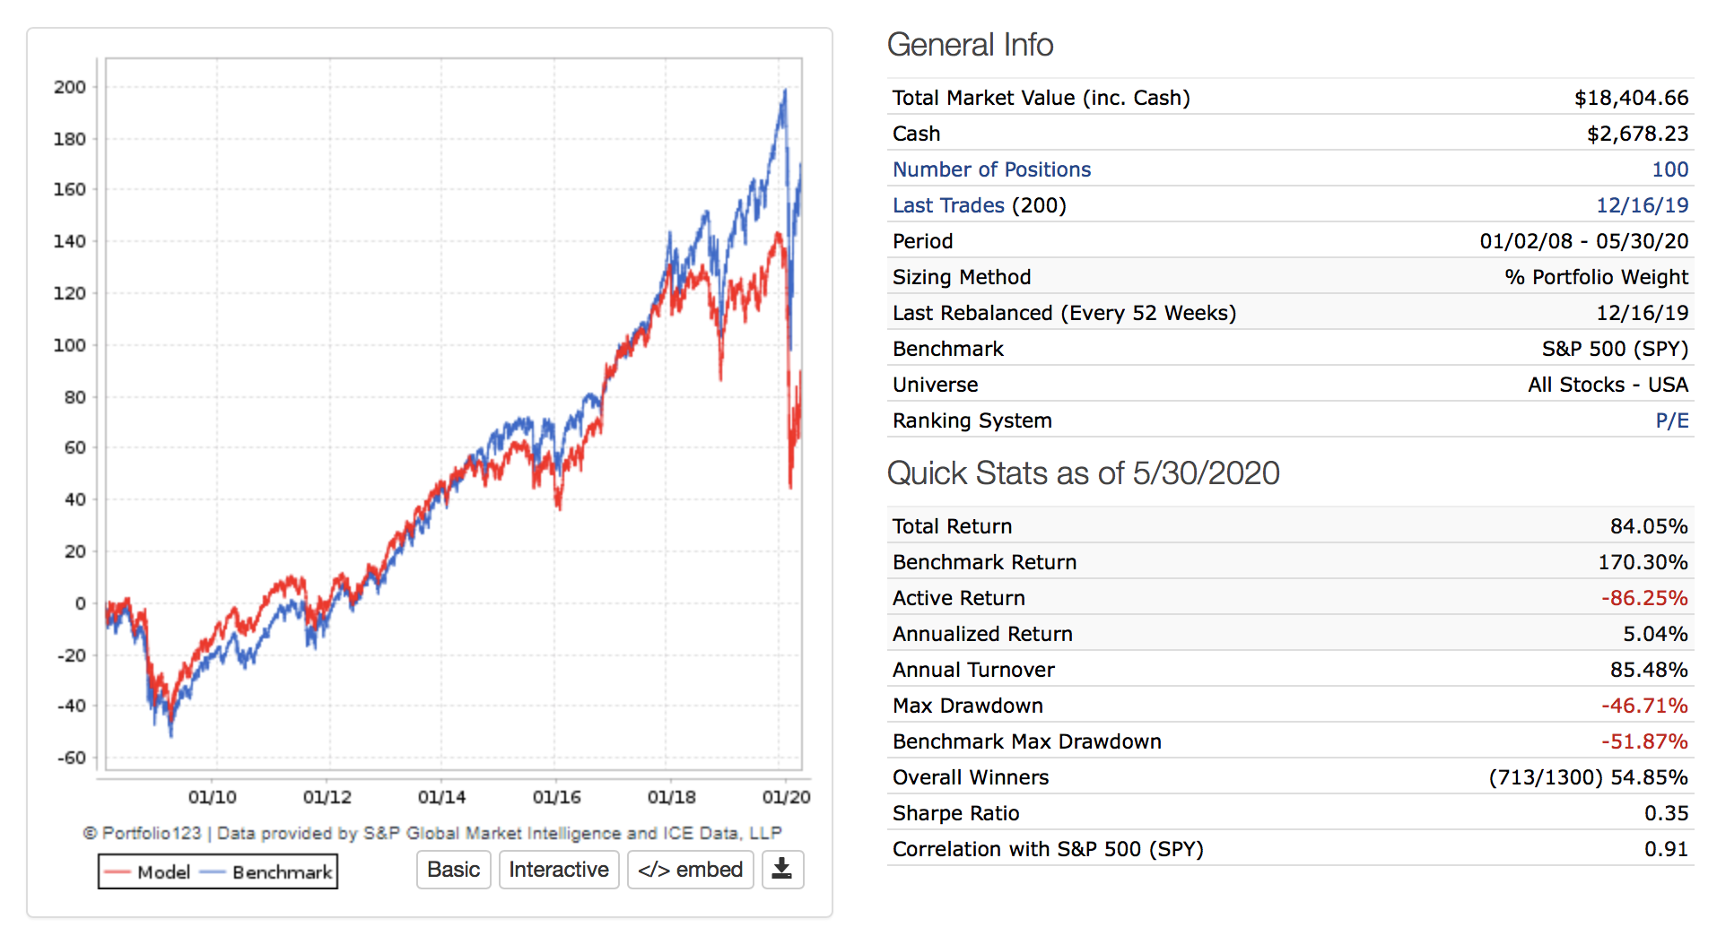Click the Last Trades date 12/16/19
Viewport: 1717px width, 936px height.
(1642, 205)
